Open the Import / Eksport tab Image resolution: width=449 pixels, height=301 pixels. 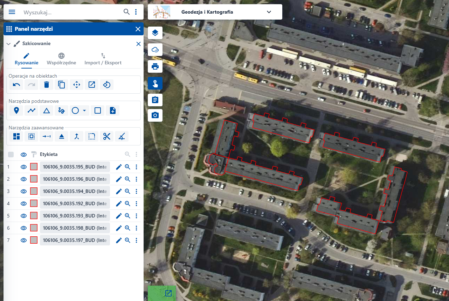click(103, 59)
